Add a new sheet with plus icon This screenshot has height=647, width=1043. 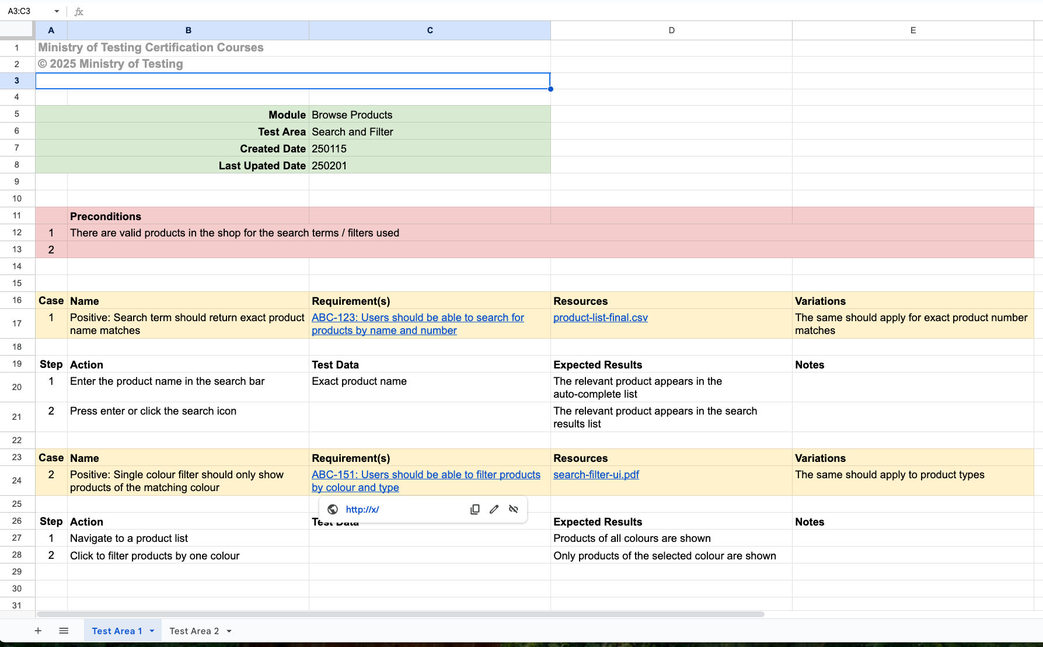(x=38, y=631)
